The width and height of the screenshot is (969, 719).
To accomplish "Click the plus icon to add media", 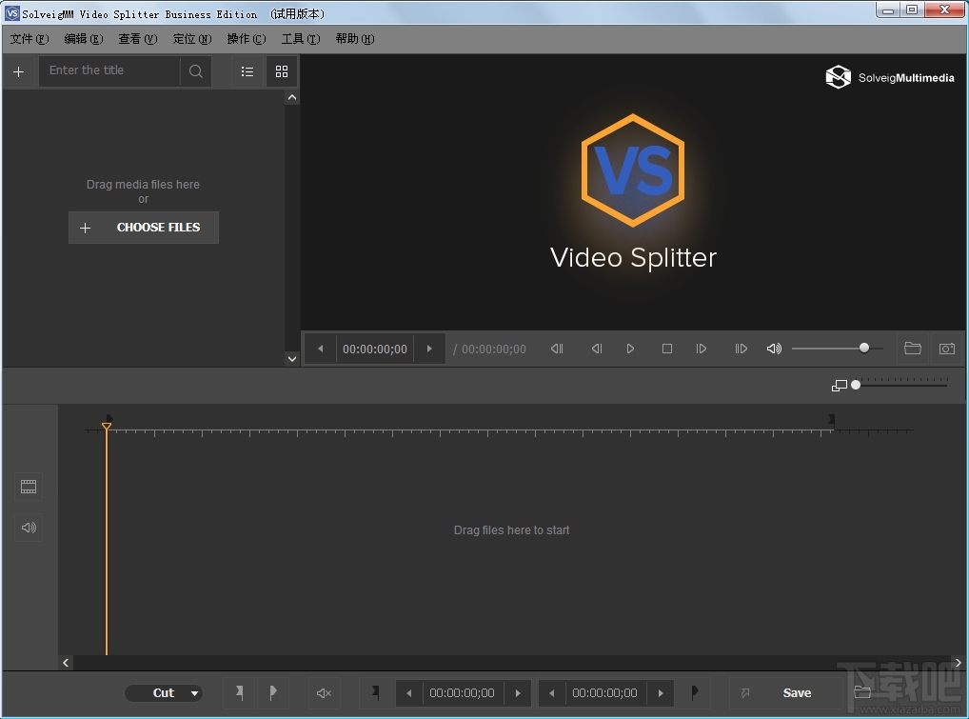I will click(19, 71).
